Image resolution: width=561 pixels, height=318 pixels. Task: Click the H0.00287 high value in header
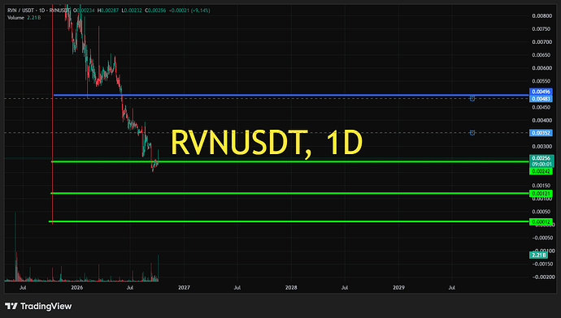(108, 11)
